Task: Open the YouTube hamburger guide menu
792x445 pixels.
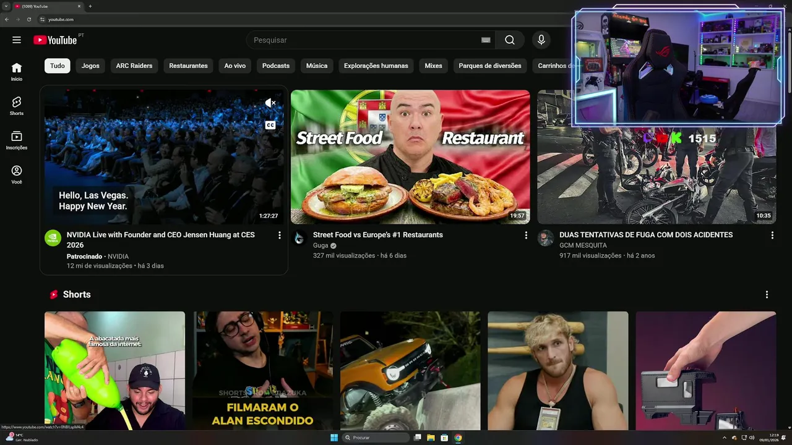Action: click(17, 40)
